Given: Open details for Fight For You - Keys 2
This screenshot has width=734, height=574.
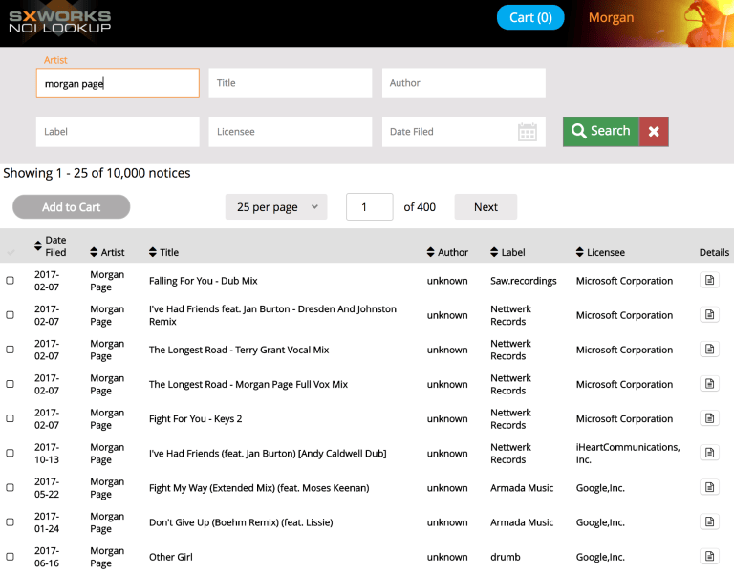Looking at the screenshot, I should (709, 418).
